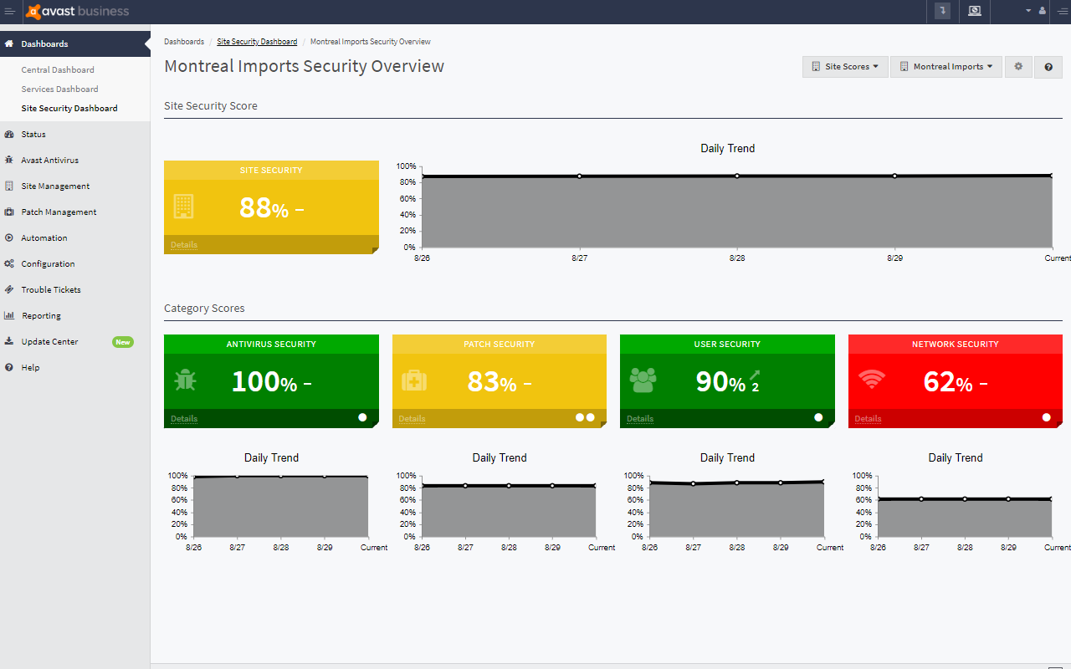
Task: Click the Automation icon in sidebar
Action: point(8,237)
